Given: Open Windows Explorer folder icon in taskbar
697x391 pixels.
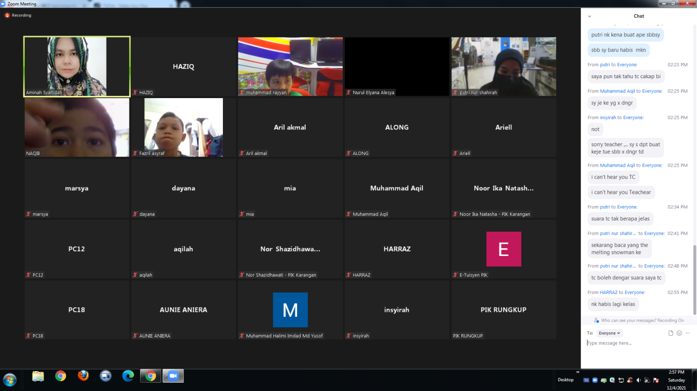Looking at the screenshot, I should pyautogui.click(x=38, y=376).
